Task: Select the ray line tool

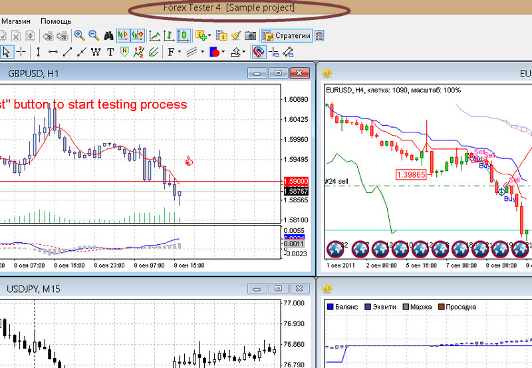Action: (81, 52)
